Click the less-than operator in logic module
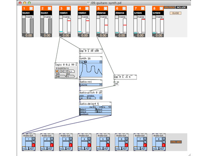 [x=59, y=71]
